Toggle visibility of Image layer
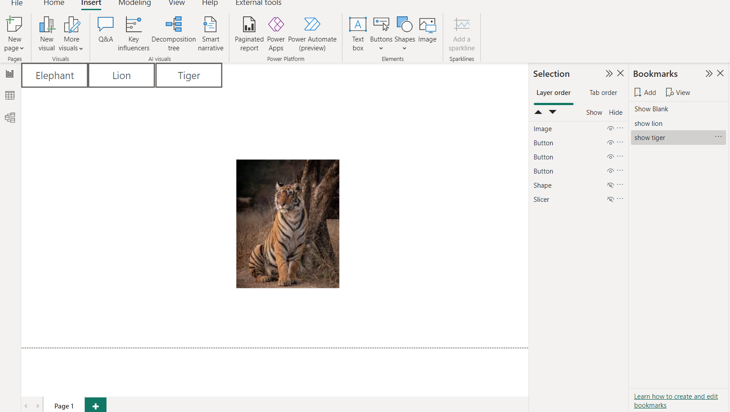730x412 pixels. click(610, 129)
